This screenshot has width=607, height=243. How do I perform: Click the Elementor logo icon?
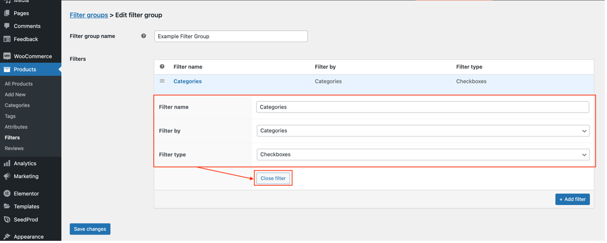coord(7,194)
